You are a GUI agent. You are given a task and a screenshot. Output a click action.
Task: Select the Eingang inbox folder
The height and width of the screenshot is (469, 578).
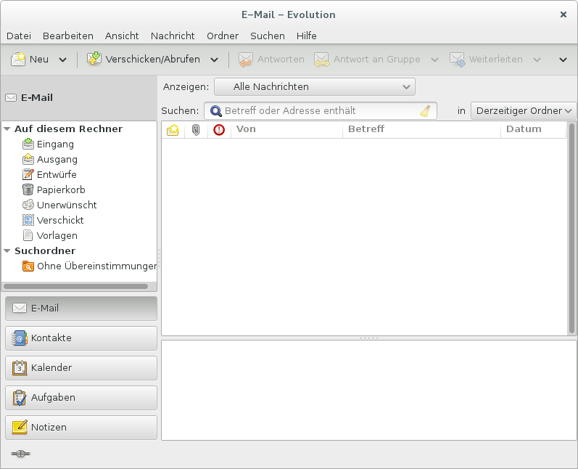coord(55,144)
